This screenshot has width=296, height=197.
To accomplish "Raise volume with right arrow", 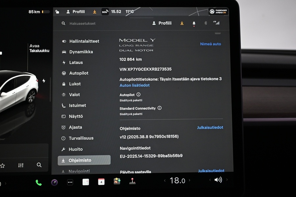I will tap(227, 180).
